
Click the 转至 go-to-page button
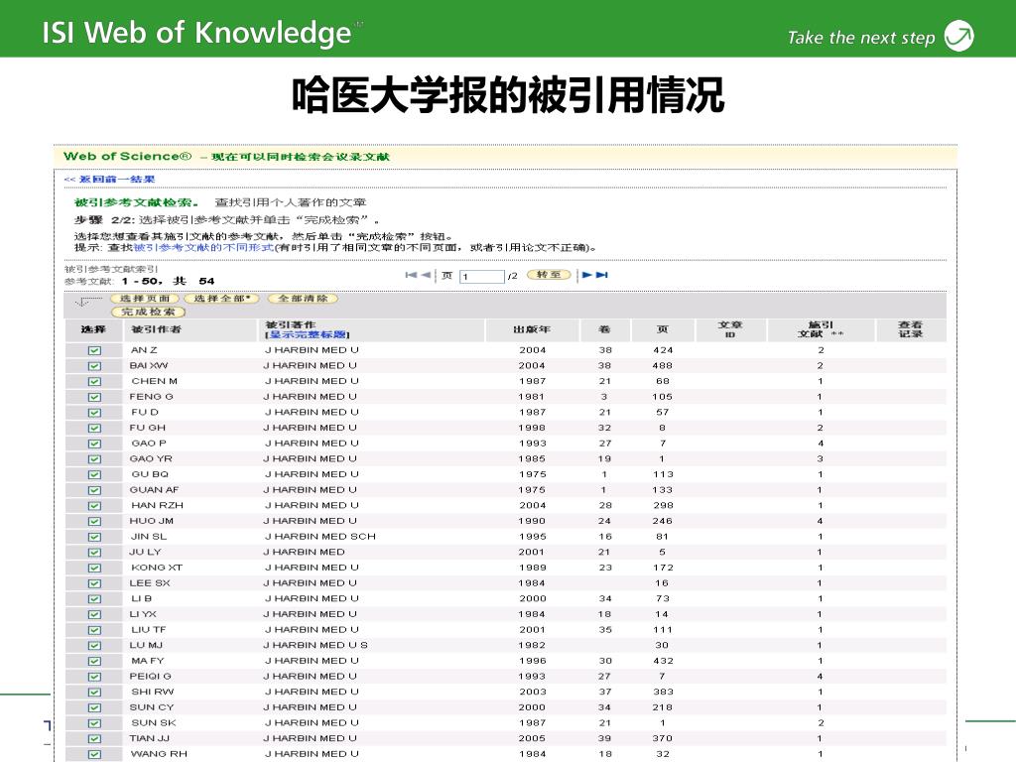(x=549, y=275)
